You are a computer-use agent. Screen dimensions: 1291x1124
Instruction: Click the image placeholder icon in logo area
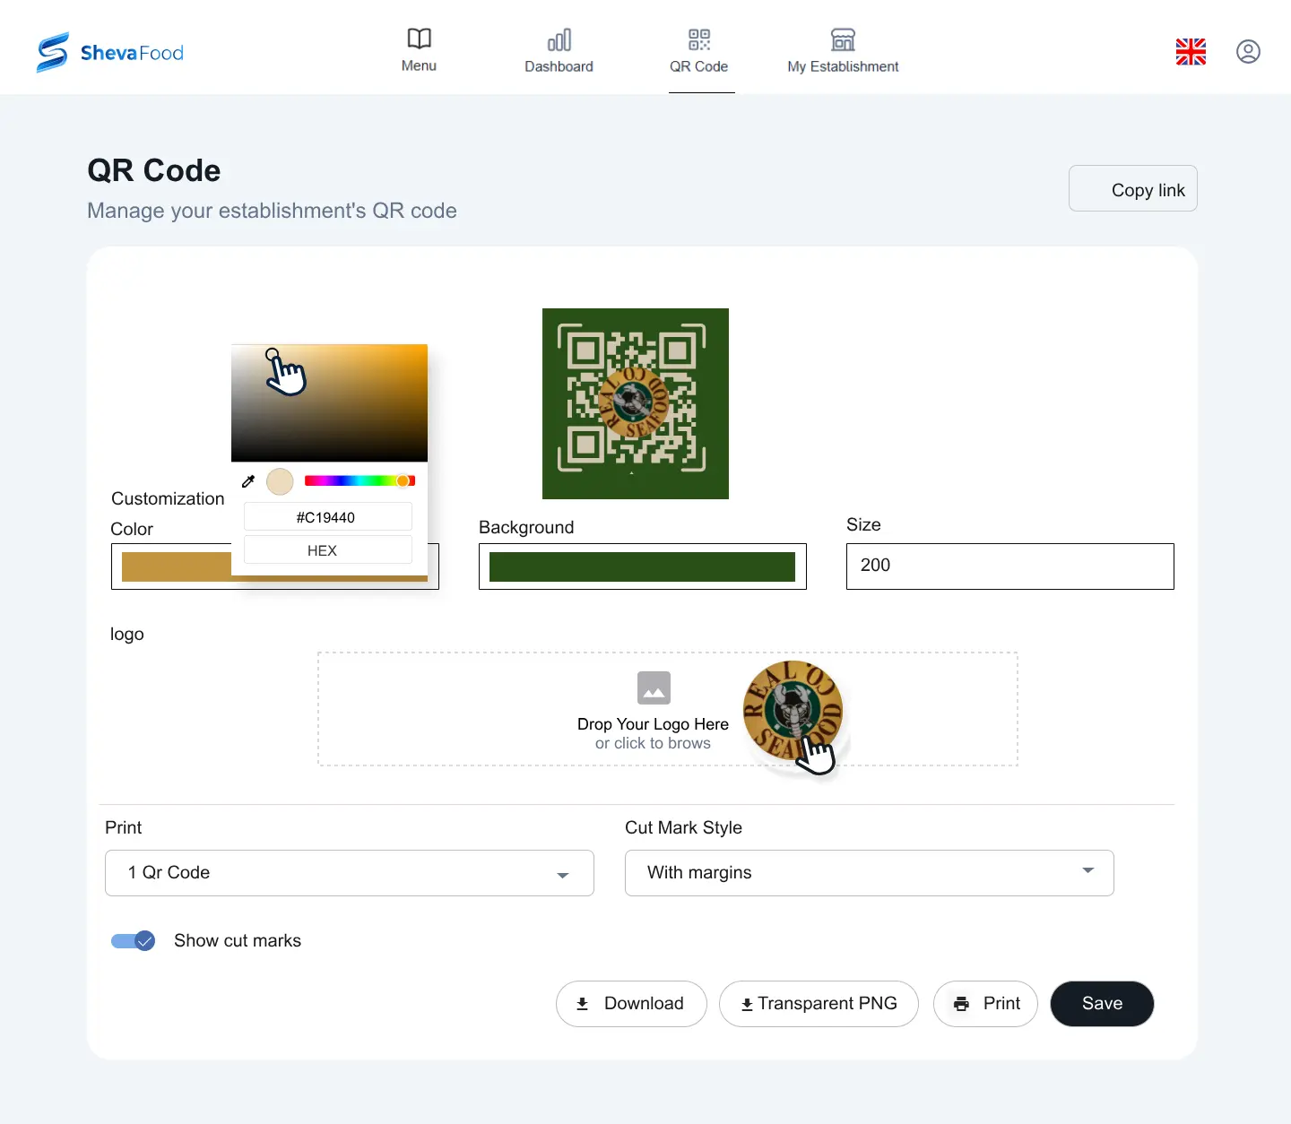point(654,688)
